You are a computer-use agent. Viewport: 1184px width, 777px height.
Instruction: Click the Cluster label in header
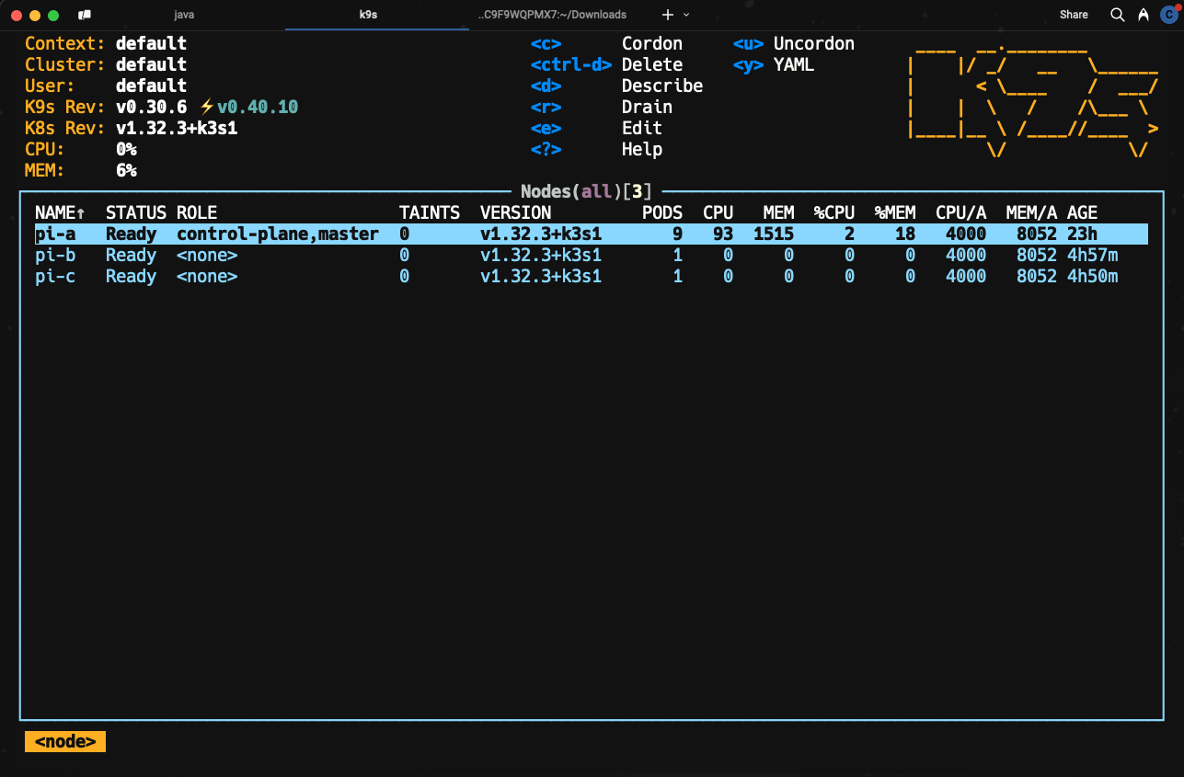point(65,64)
